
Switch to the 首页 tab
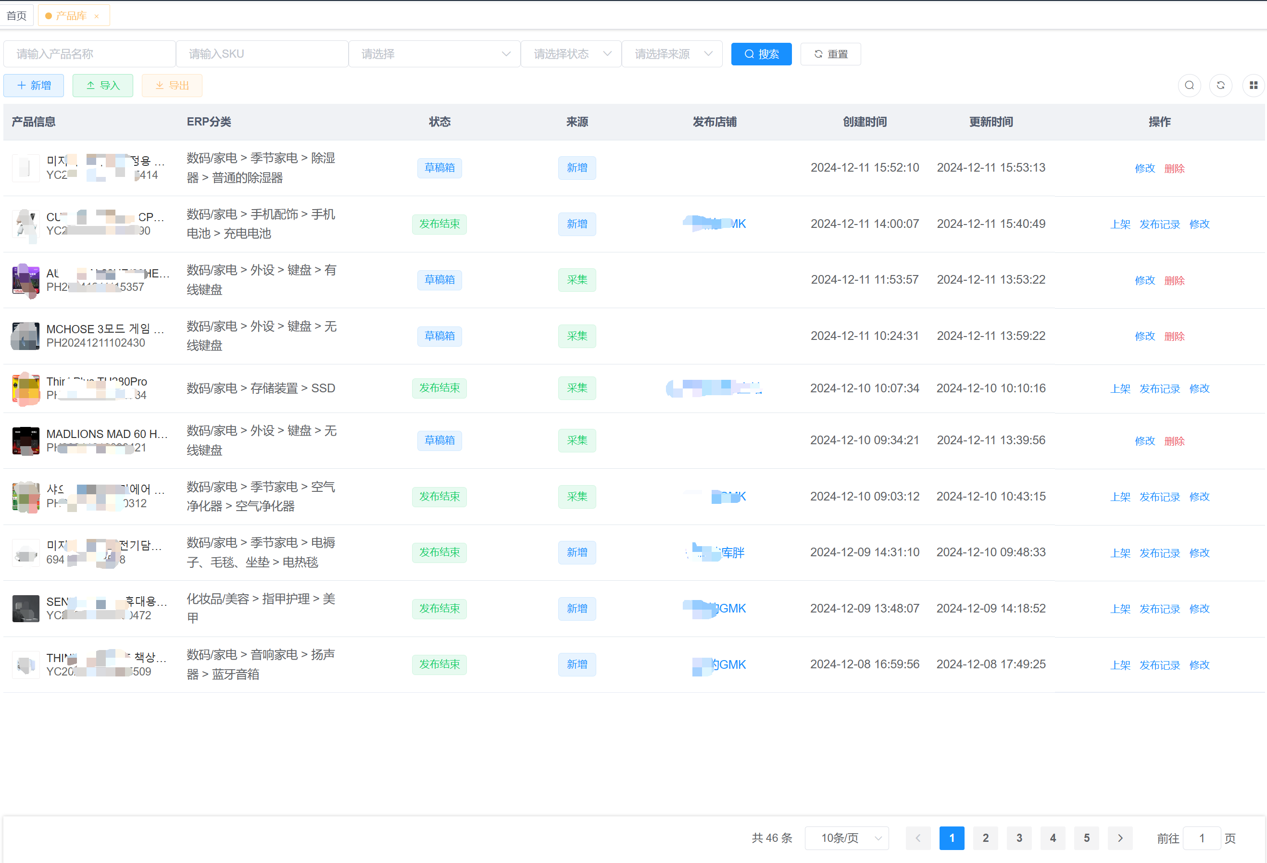pos(16,15)
